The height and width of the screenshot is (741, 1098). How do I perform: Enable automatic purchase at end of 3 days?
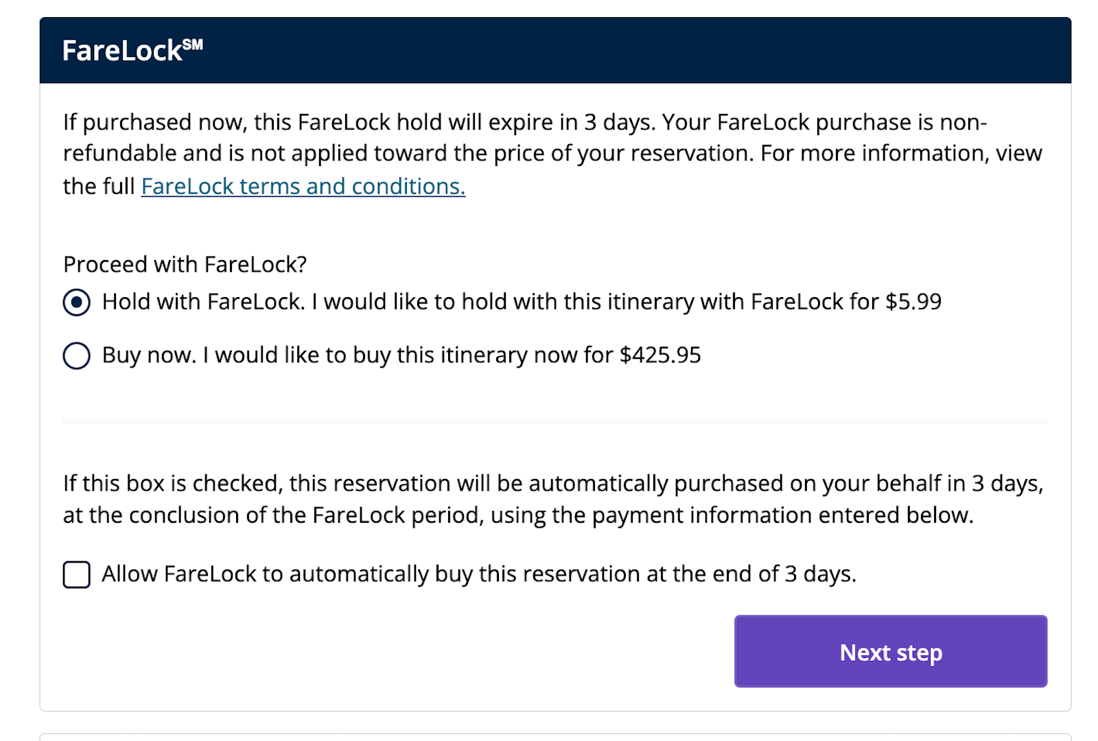[76, 574]
